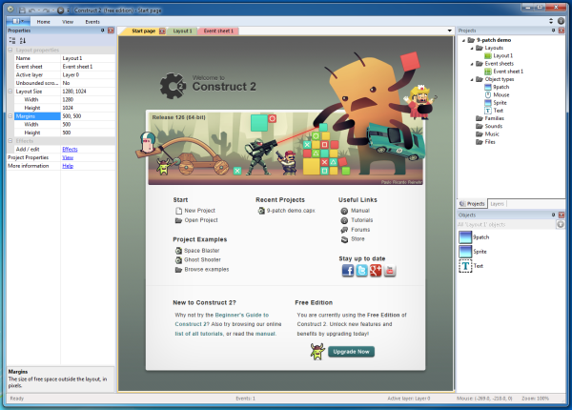This screenshot has height=410, width=572.
Task: Click the More information Help link
Action: [x=68, y=166]
